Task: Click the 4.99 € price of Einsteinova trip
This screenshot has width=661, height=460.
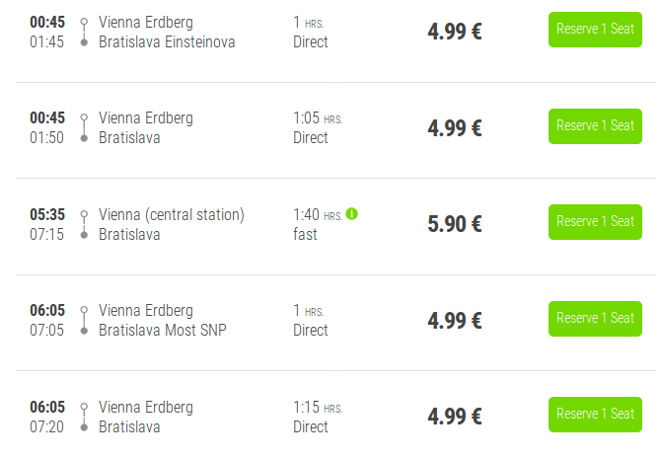Action: point(455,32)
